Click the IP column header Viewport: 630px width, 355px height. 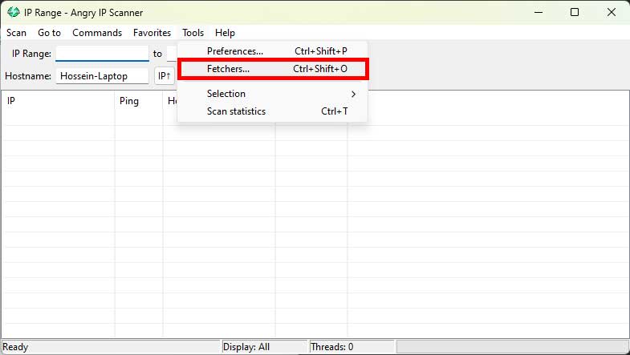(58, 101)
